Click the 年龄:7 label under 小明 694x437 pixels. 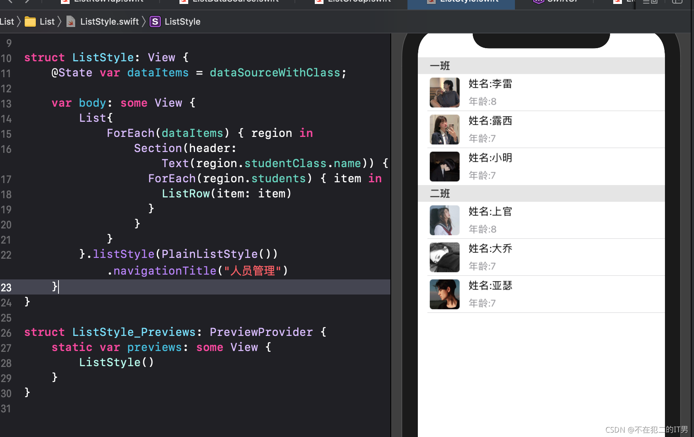point(482,176)
